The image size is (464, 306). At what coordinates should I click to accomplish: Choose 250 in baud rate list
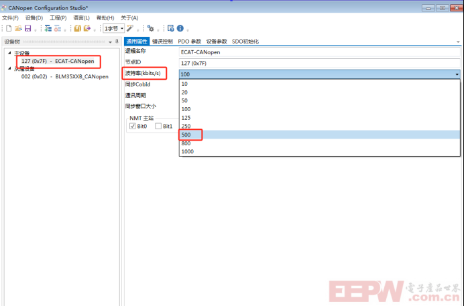319,127
